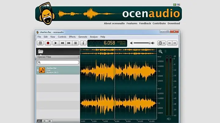
Task: Select English via the US flag
Action: tap(178, 5)
